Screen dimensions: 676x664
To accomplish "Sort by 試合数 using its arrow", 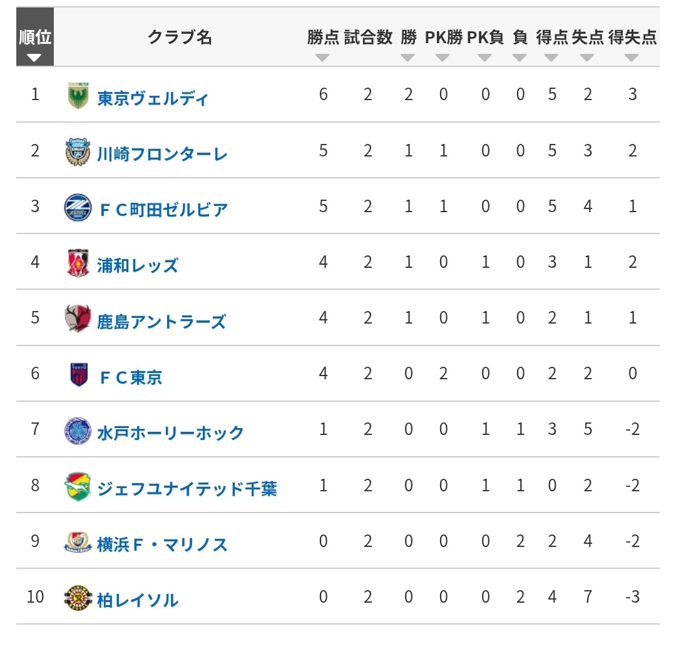I will point(367,58).
